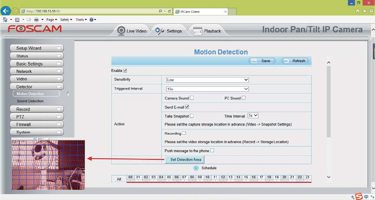
Task: Enable Push message to the phone
Action: [x=212, y=150]
